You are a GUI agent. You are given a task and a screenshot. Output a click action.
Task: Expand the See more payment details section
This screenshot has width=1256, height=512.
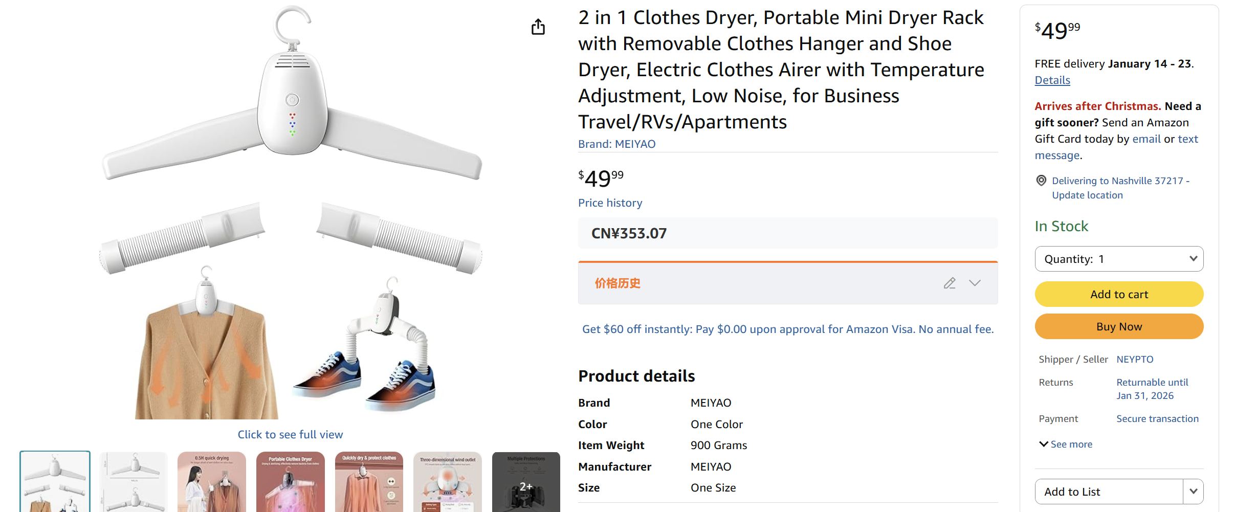1065,444
